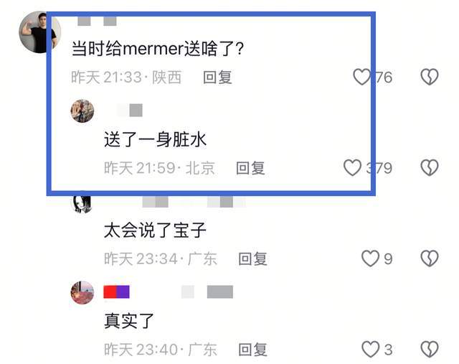Reply to the comment from 北京
This screenshot has height=364, width=459.
[x=250, y=168]
